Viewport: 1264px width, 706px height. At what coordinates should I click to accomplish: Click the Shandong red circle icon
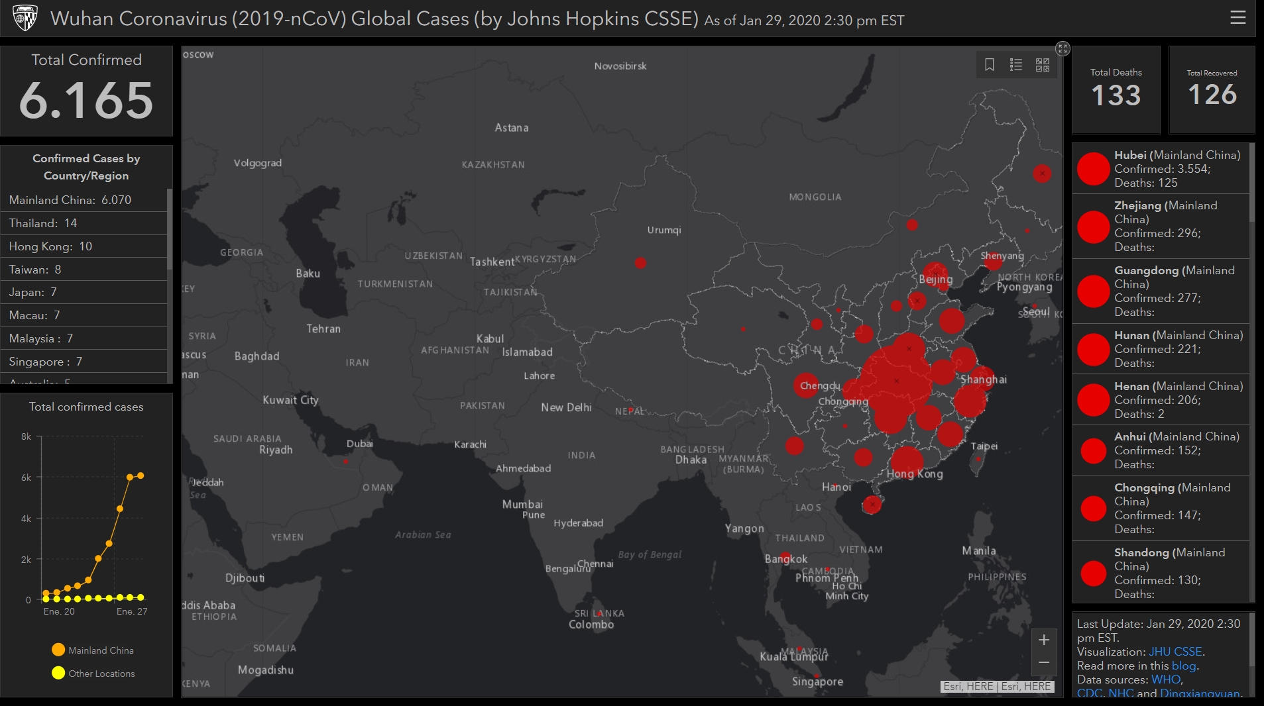(x=1094, y=574)
